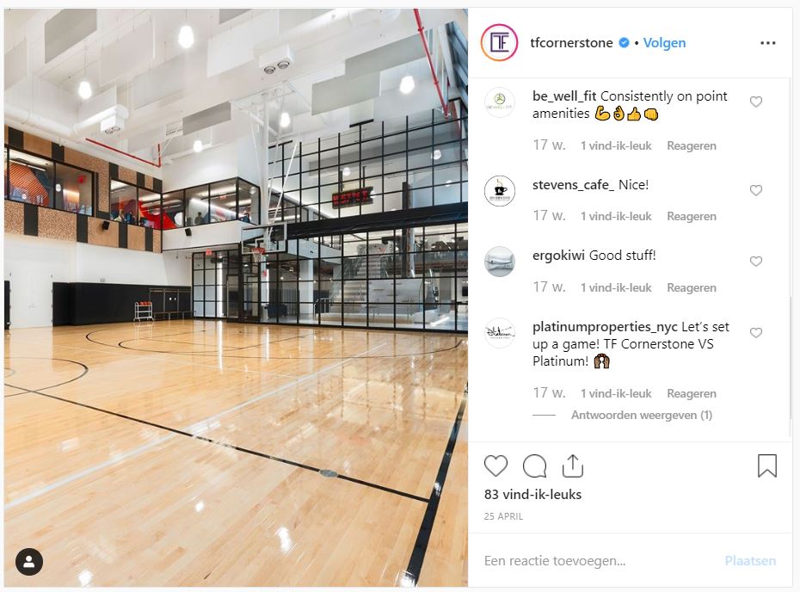View 83 vind-ik-leuks list
800x592 pixels.
(532, 495)
